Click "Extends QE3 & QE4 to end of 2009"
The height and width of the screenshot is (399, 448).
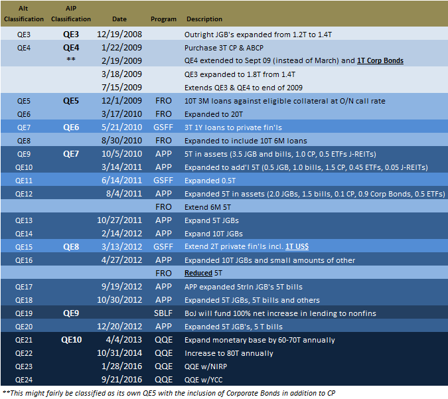click(x=244, y=88)
